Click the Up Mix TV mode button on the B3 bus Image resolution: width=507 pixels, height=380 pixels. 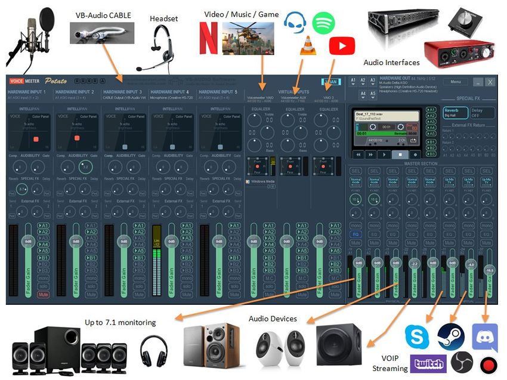pyautogui.click(x=487, y=182)
